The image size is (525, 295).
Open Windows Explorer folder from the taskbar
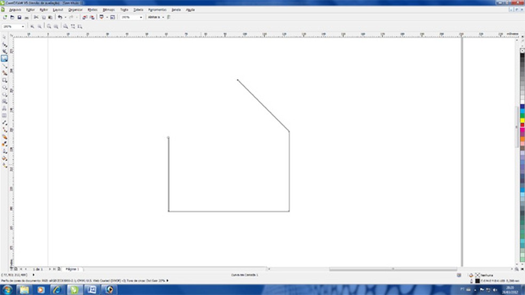(x=24, y=290)
